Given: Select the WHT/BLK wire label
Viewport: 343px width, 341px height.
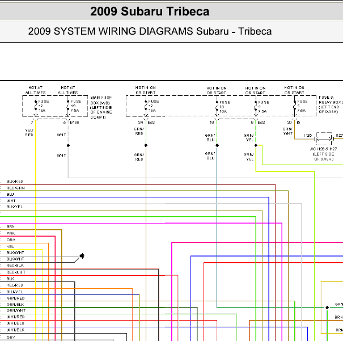Looking at the screenshot, I should (x=15, y=330).
